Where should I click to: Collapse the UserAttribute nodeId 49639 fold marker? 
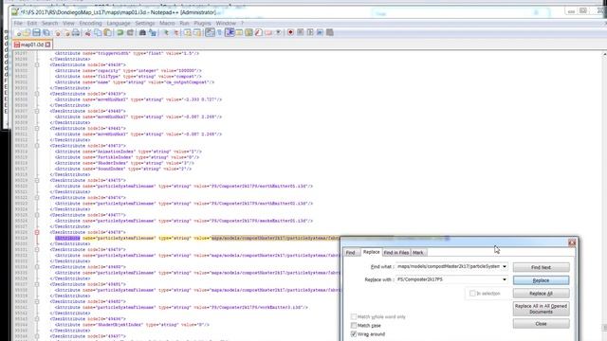tap(37, 94)
